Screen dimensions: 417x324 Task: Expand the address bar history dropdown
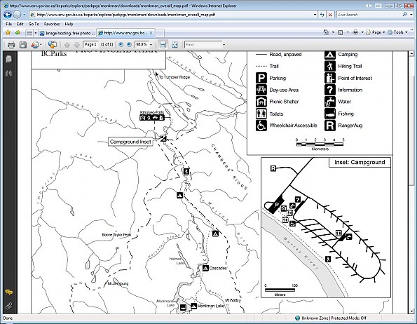click(315, 15)
